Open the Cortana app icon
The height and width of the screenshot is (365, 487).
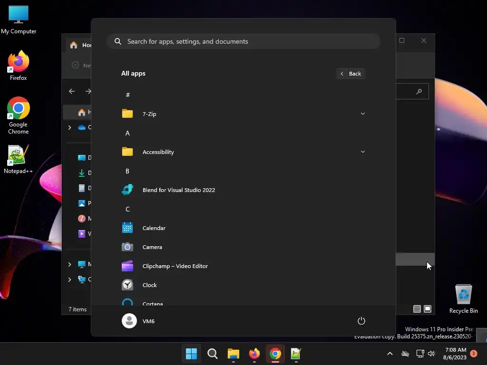tap(127, 302)
